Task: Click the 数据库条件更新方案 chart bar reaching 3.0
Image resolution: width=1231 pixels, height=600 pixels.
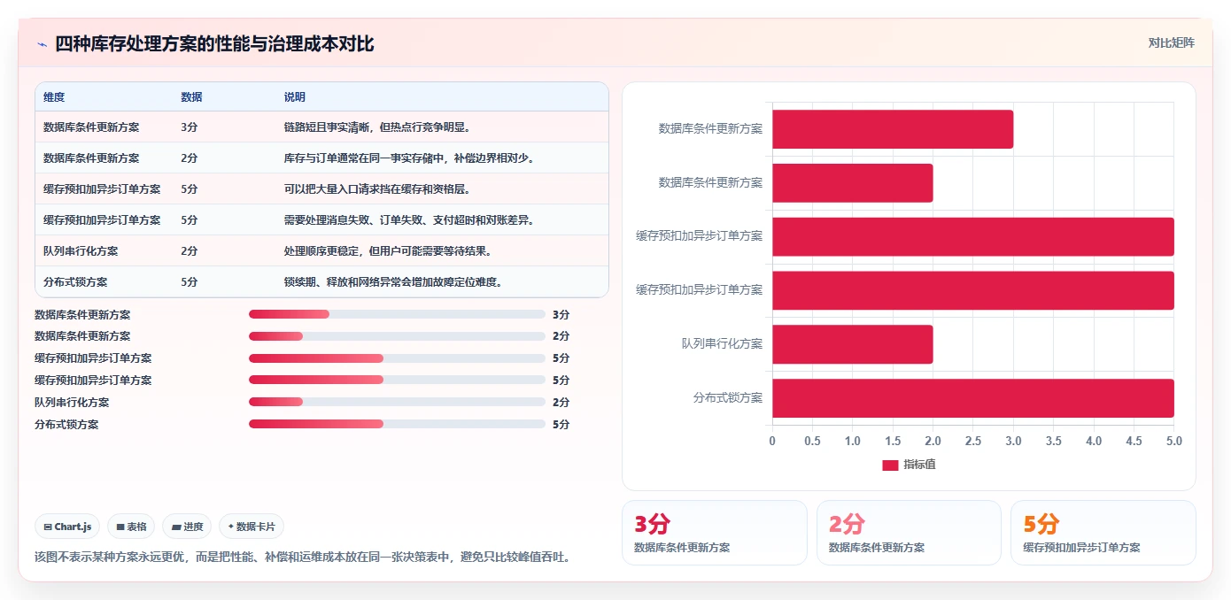Action: (893, 129)
